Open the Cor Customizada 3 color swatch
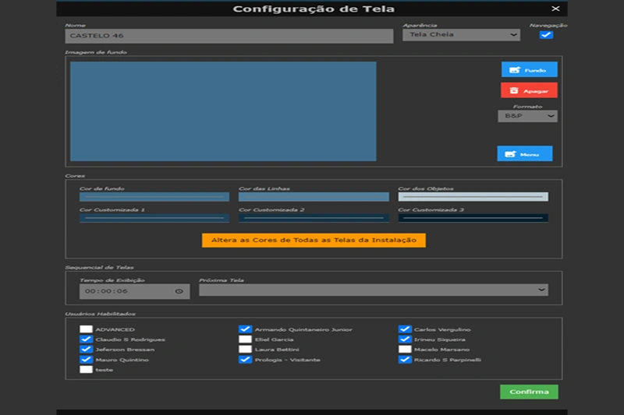624x415 pixels. point(473,218)
